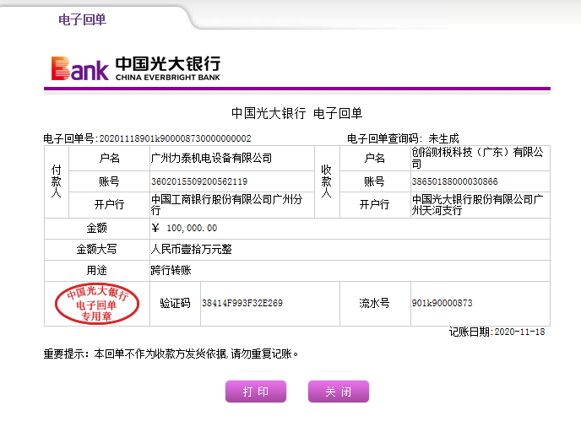581x432 pixels.
Task: Click serial number 901k90000873
Action: point(442,303)
